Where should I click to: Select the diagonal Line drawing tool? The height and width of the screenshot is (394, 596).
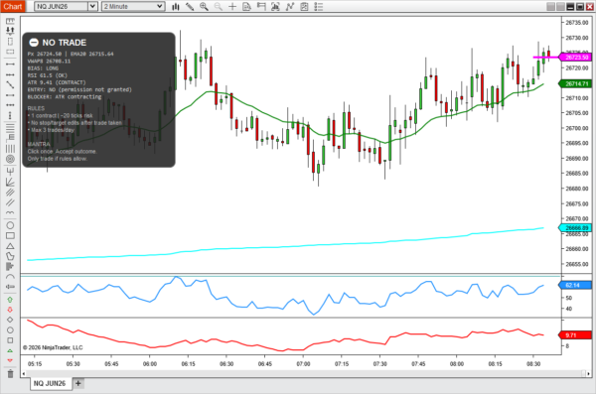[10, 84]
